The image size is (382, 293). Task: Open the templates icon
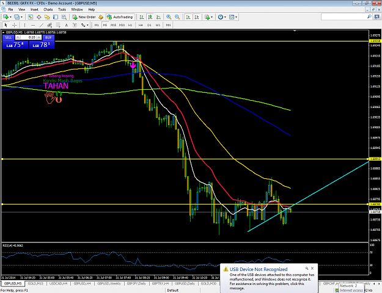tap(232, 17)
